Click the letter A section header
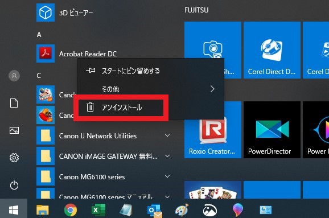 point(39,34)
